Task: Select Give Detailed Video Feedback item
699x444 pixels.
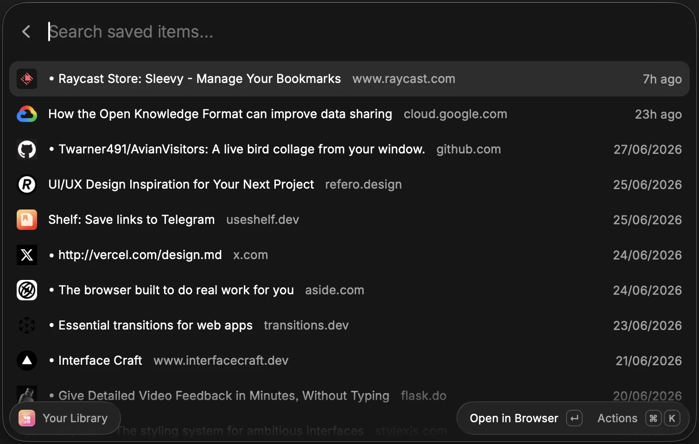Action: pyautogui.click(x=224, y=396)
